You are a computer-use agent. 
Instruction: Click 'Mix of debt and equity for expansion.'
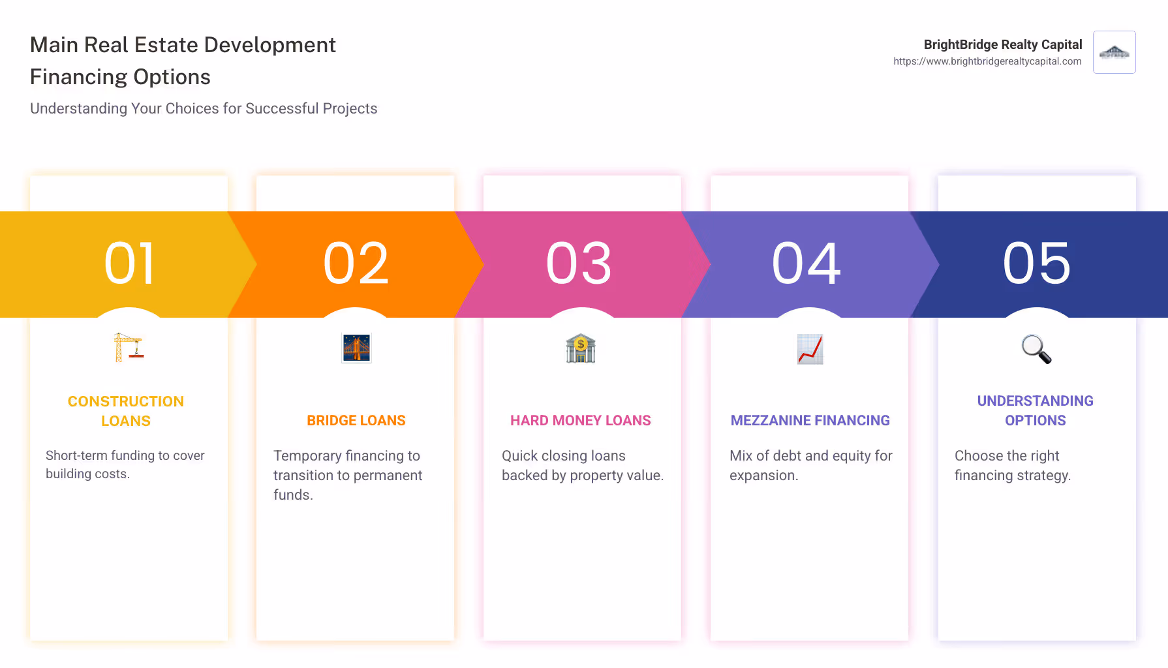(811, 466)
